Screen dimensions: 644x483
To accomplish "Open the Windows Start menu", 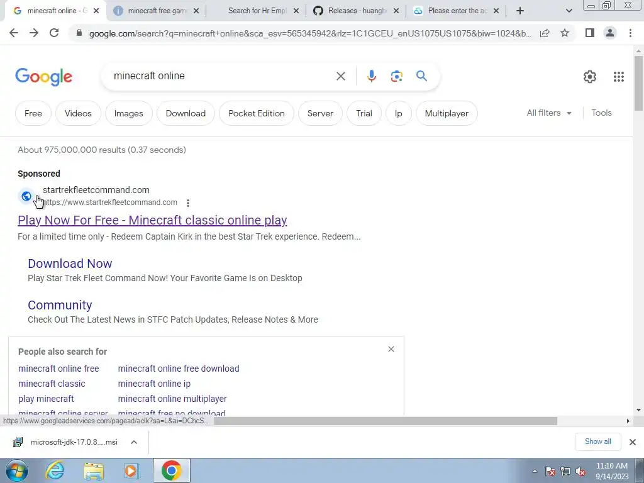I will (16, 470).
